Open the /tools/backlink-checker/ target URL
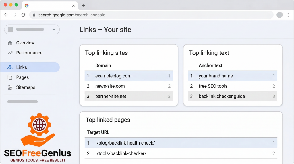The height and width of the screenshot is (164, 294). pos(121,153)
